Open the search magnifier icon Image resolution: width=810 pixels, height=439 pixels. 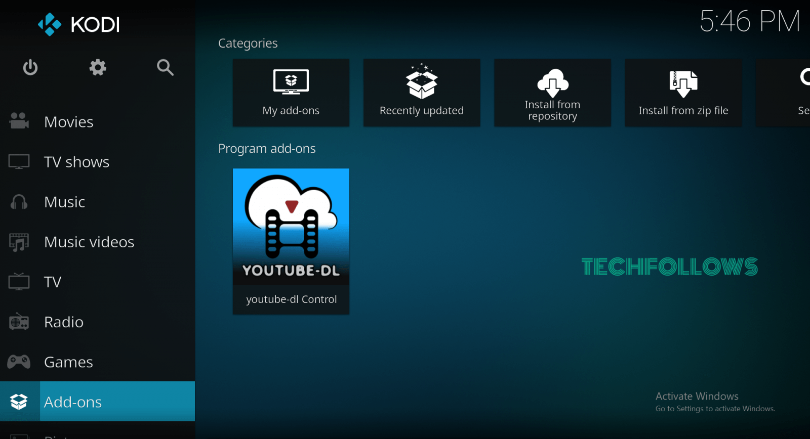click(165, 67)
